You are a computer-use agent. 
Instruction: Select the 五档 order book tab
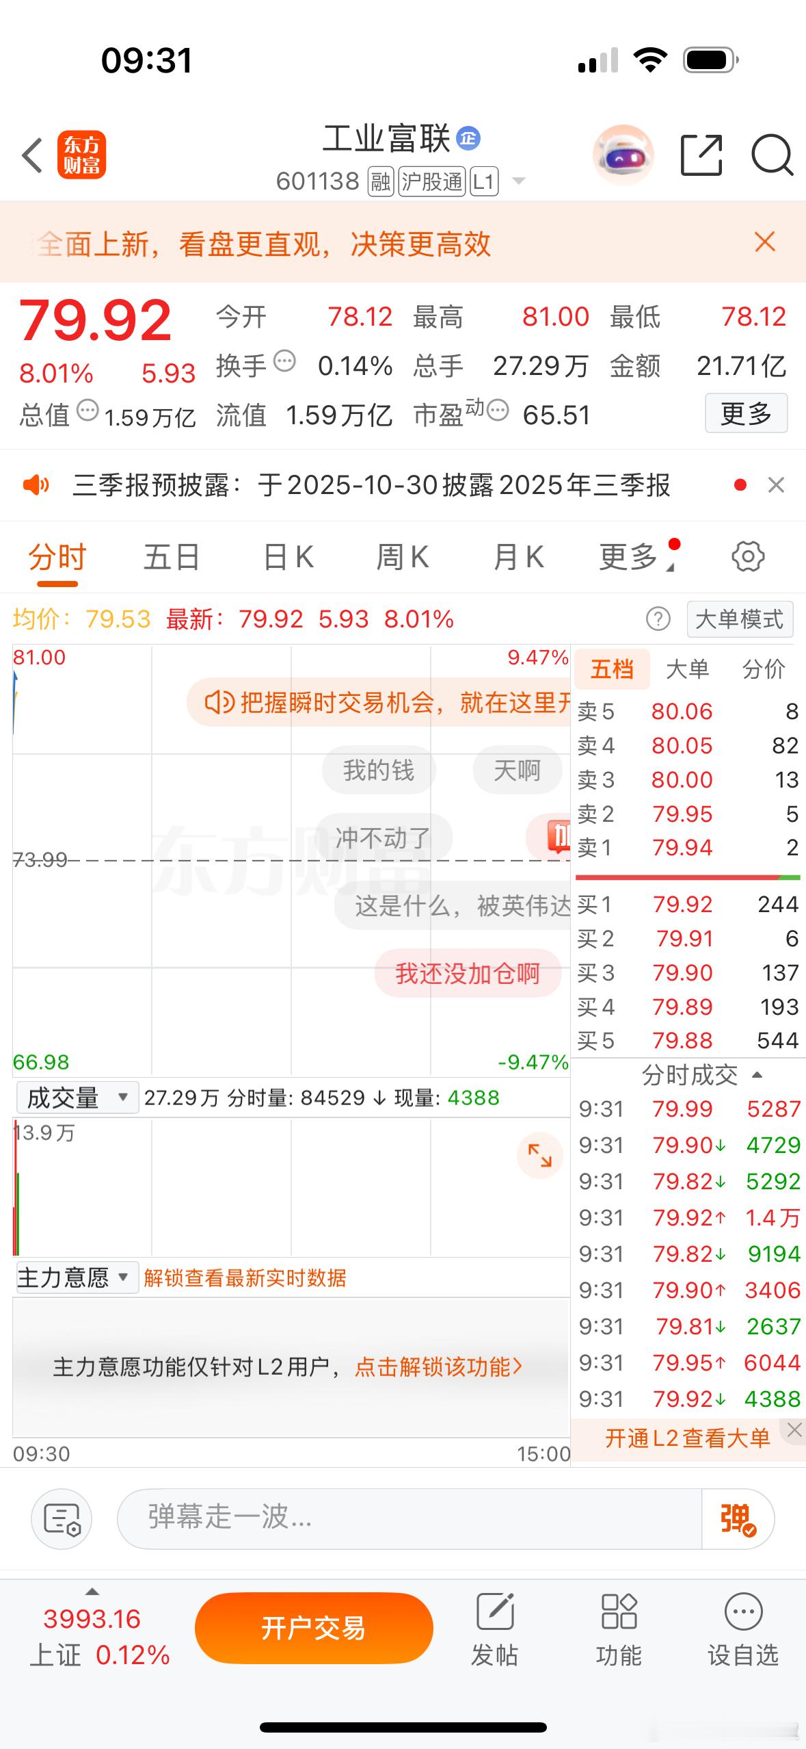612,669
